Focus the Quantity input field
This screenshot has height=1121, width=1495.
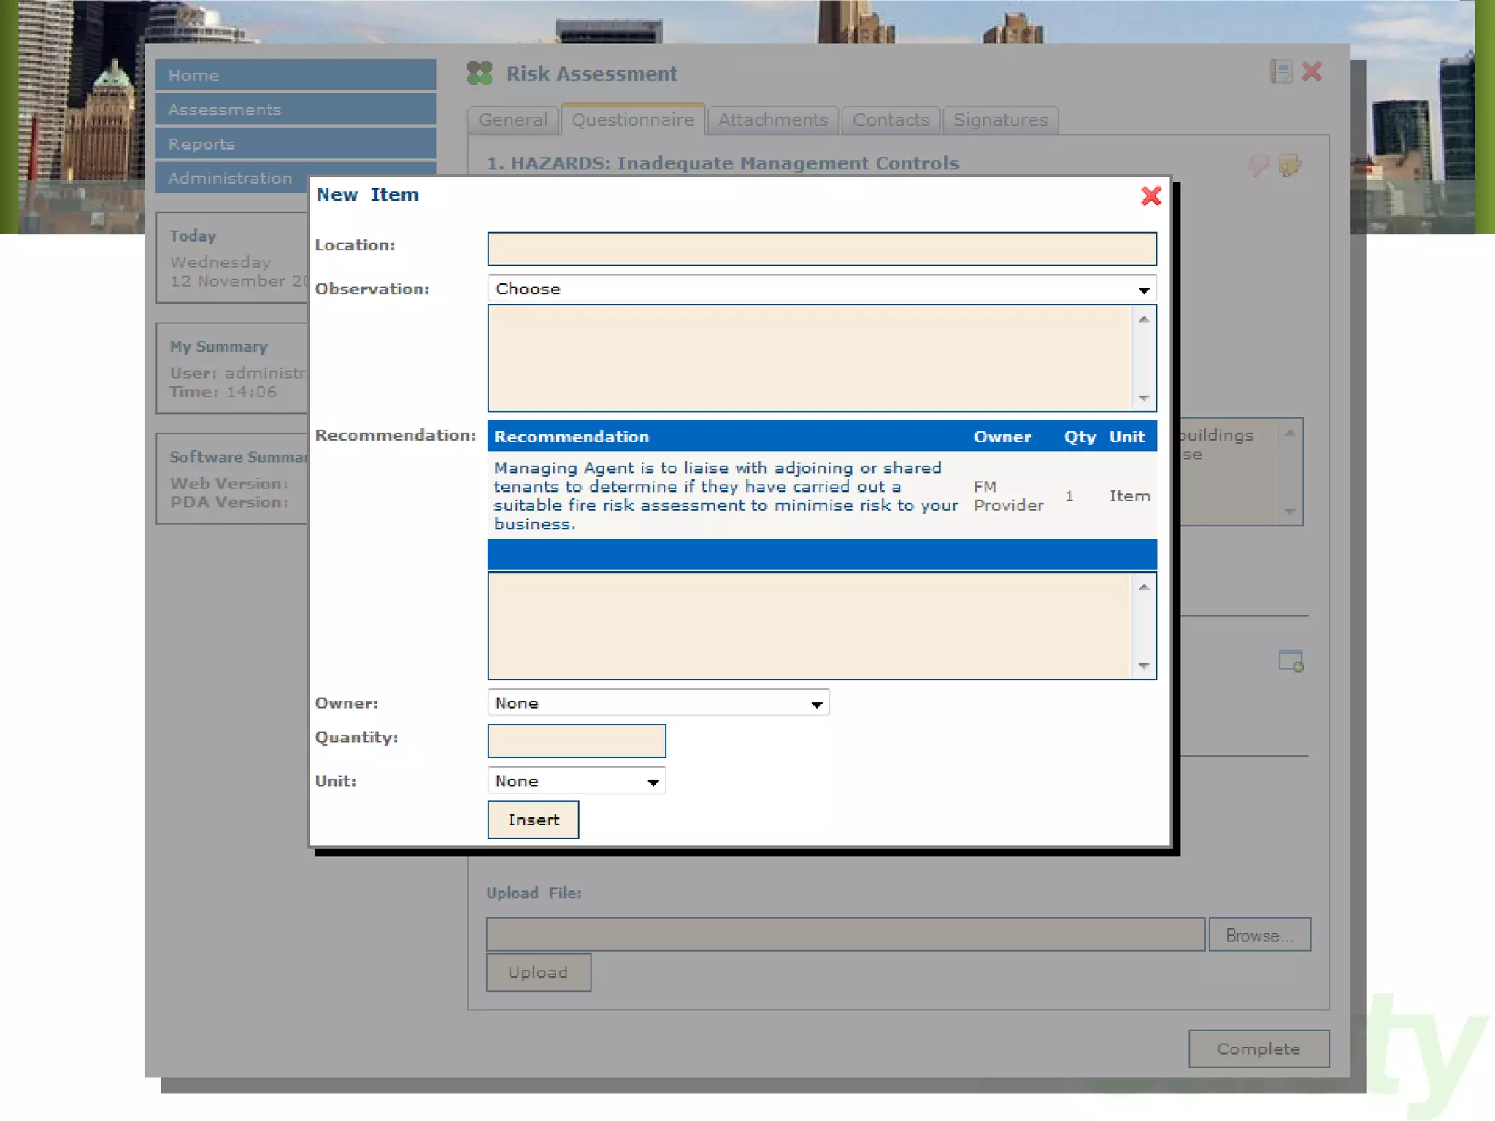pos(576,741)
